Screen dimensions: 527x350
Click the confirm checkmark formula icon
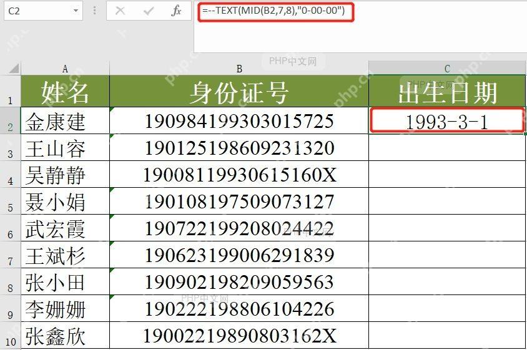[x=148, y=11]
